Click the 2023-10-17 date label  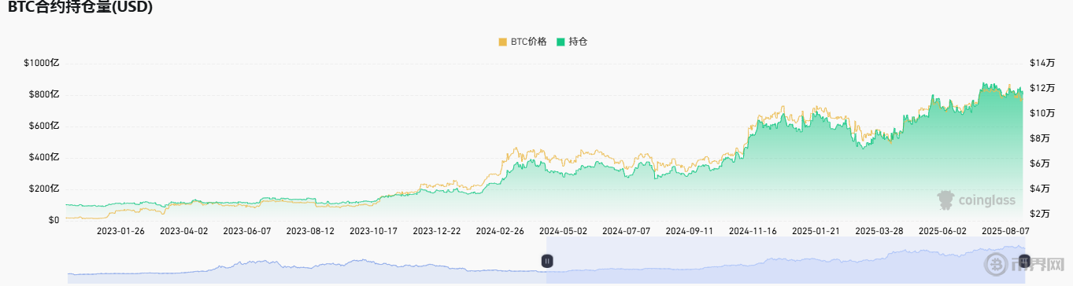374,232
